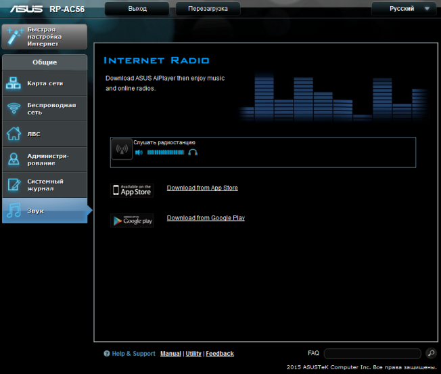
Task: Click the radio station antenna icon
Action: click(x=122, y=149)
